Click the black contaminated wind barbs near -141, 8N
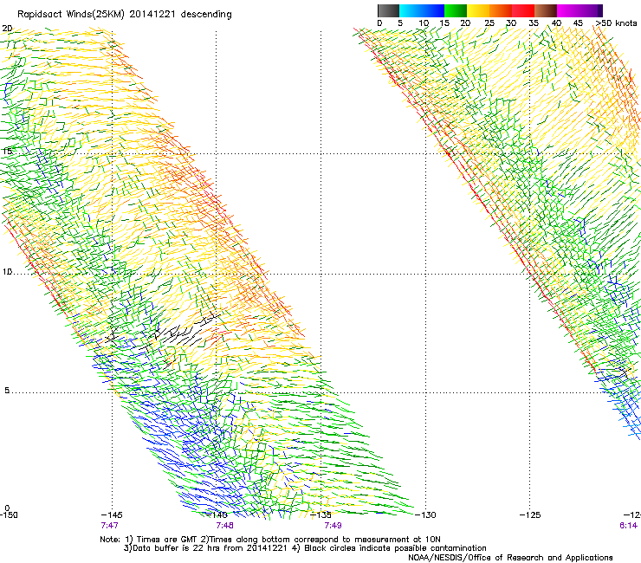Viewport: 641px width, 563px height. click(184, 329)
